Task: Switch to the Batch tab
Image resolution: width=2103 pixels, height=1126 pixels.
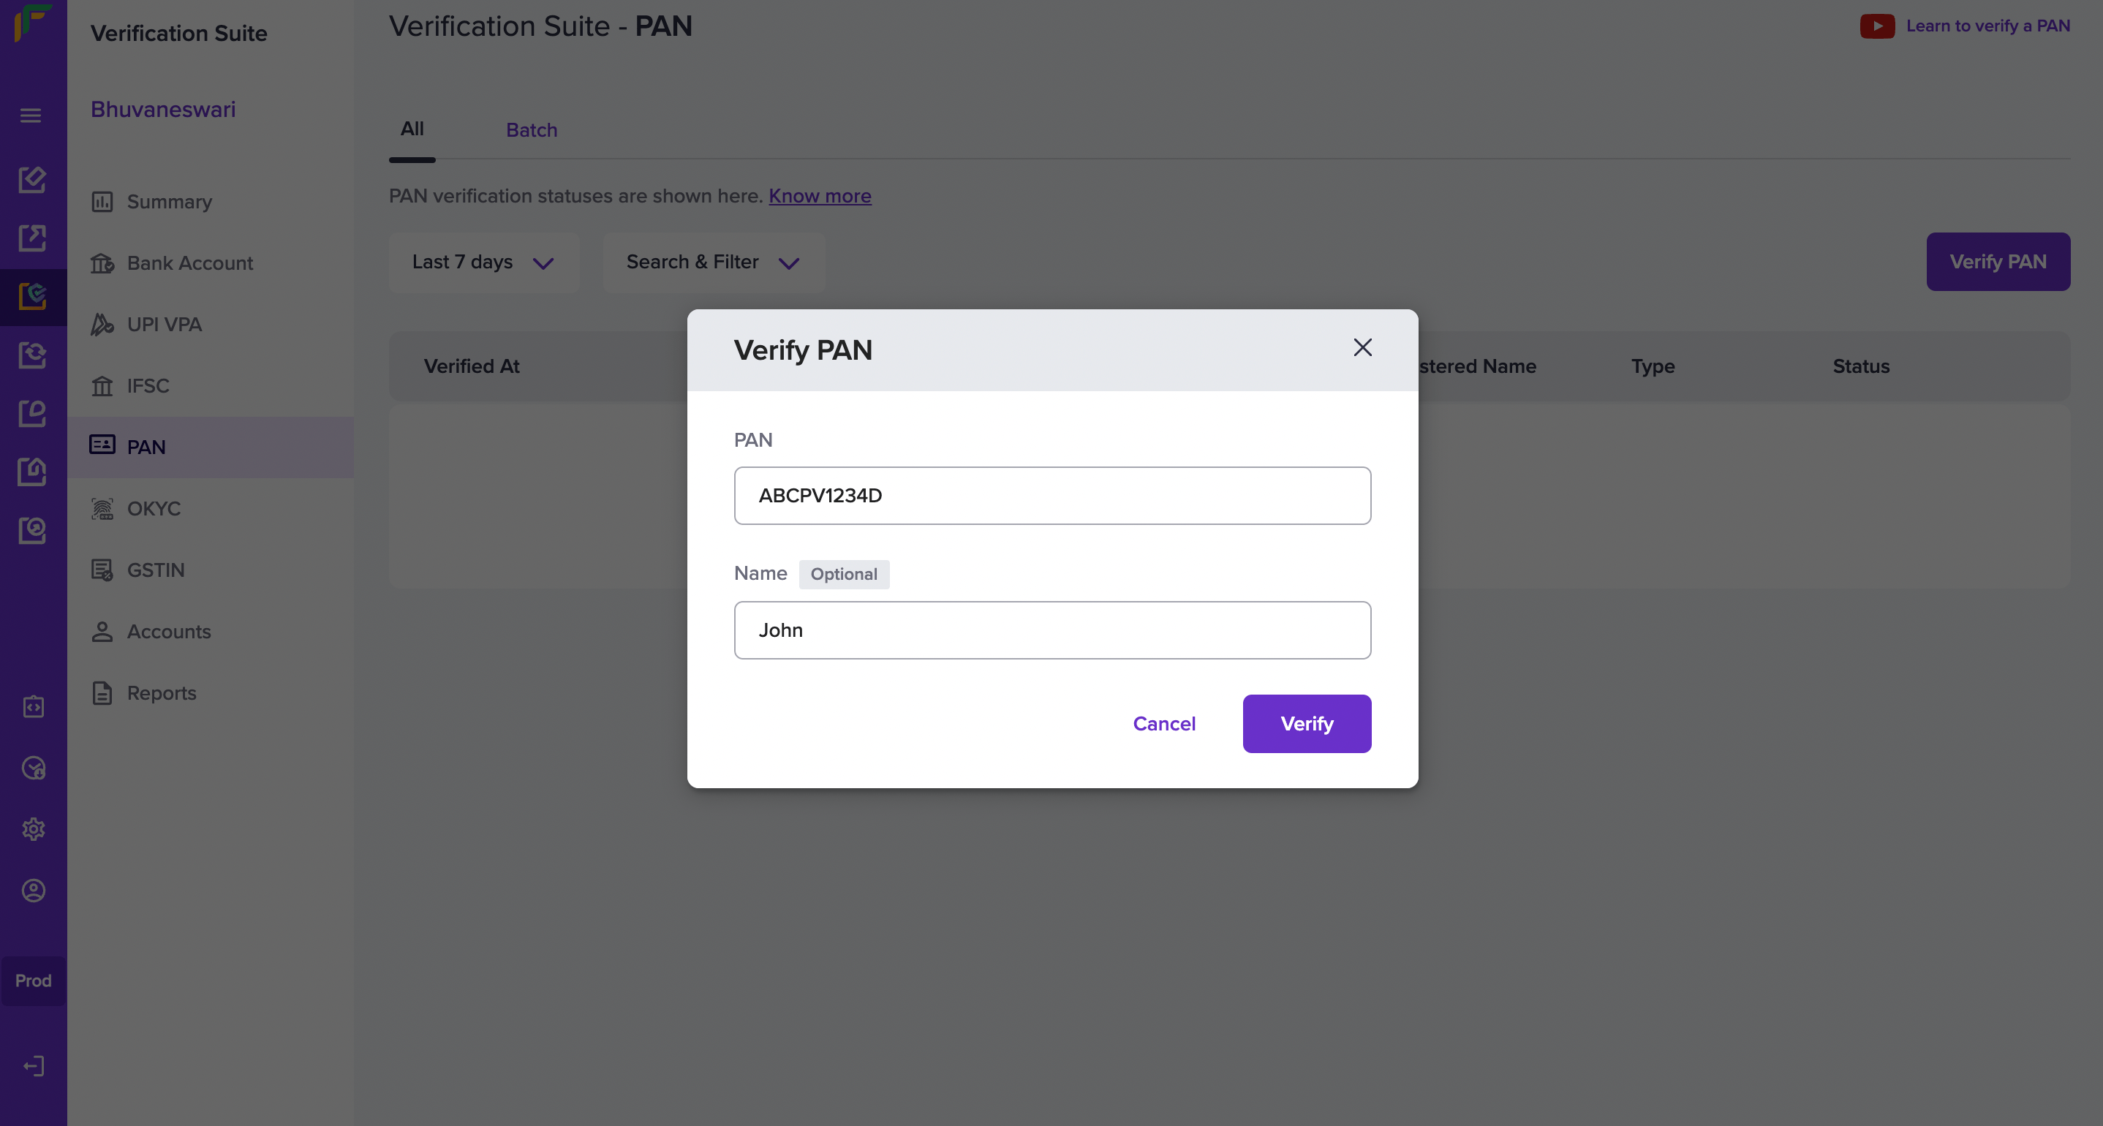Action: click(x=532, y=130)
